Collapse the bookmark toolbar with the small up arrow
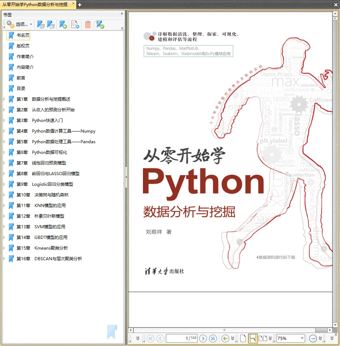Screen dimensions: 340x346 (122, 28)
